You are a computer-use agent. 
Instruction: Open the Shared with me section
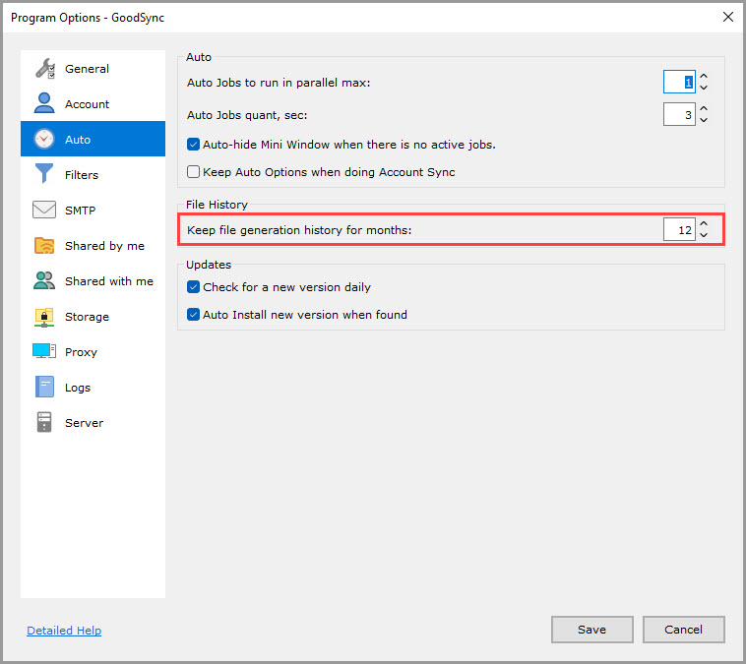[93, 280]
